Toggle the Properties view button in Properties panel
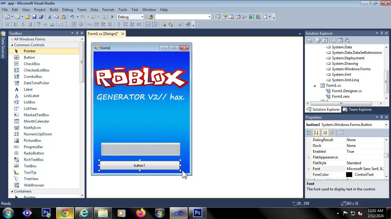Screen dimensions: 391x219 coord(325,133)
